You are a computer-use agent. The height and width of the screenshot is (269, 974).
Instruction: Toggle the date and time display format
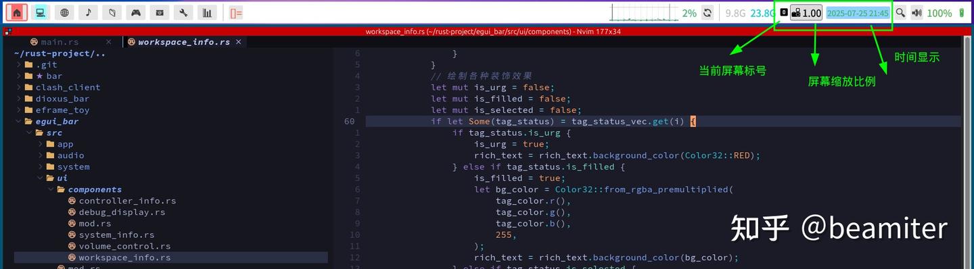point(858,13)
